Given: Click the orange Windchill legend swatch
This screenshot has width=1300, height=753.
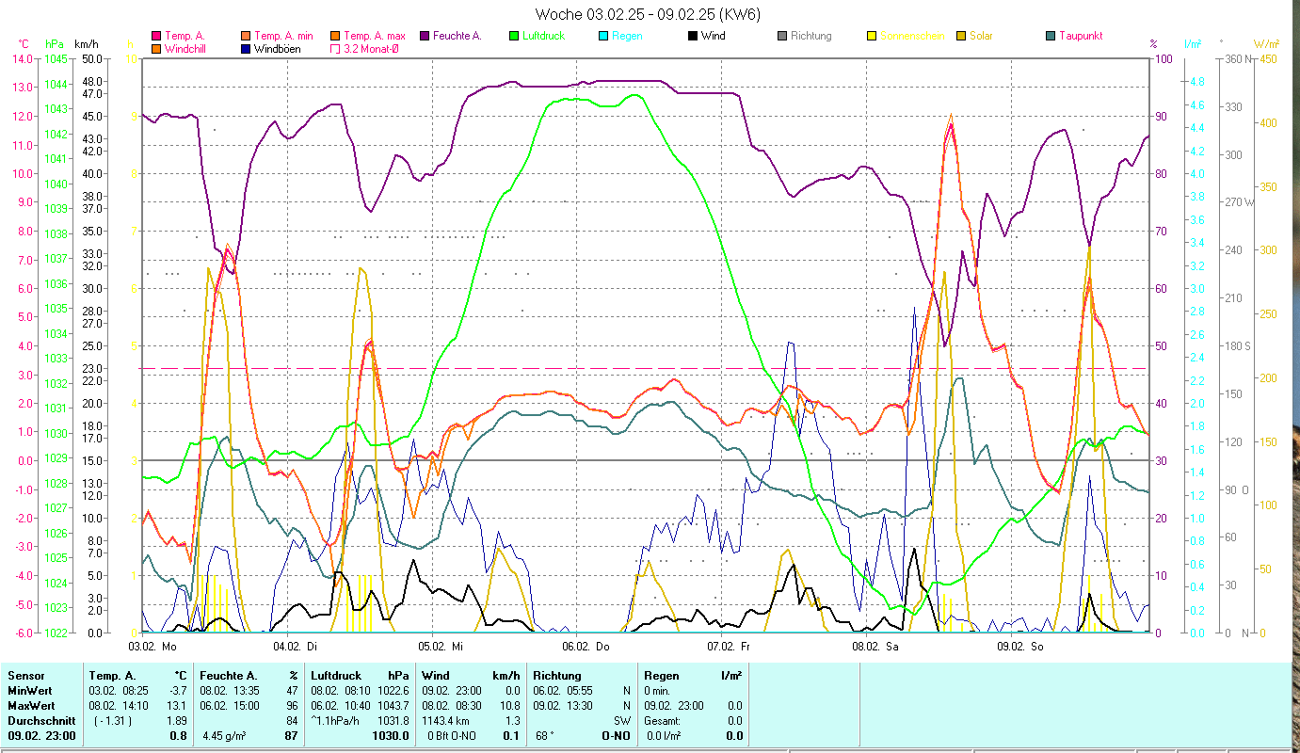Looking at the screenshot, I should click(x=156, y=48).
